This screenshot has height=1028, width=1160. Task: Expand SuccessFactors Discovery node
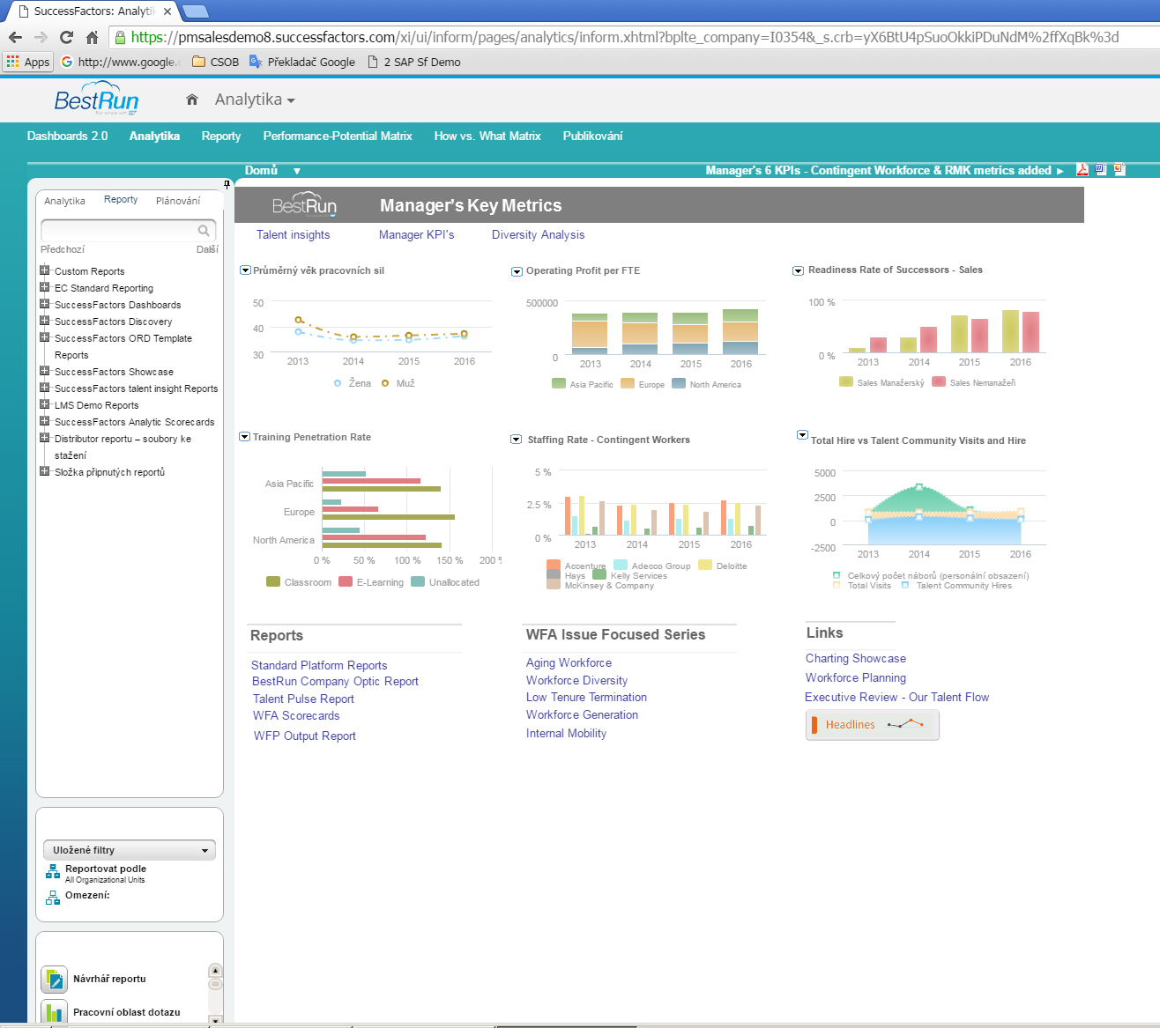(44, 321)
